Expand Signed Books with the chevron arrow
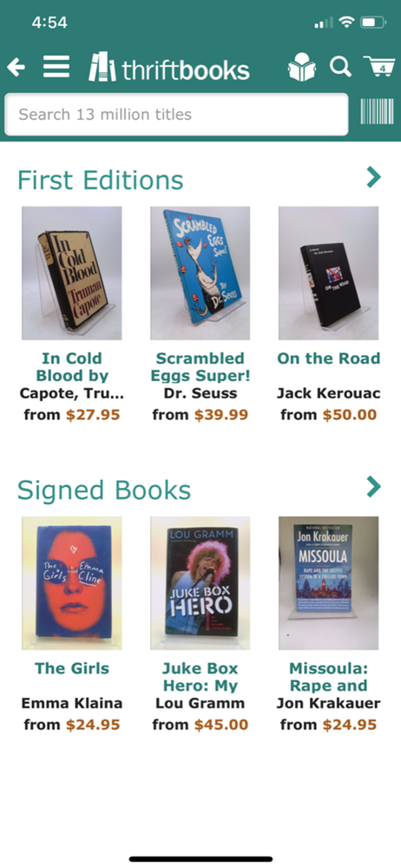This screenshot has height=868, width=401. point(374,487)
